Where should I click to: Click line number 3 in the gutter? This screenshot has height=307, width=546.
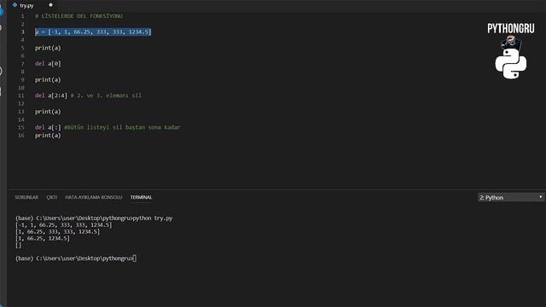tap(23, 32)
